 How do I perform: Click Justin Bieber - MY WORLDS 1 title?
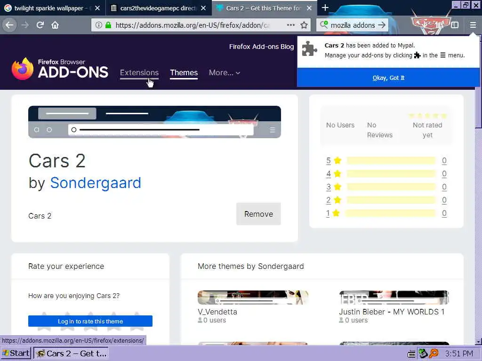pyautogui.click(x=392, y=312)
